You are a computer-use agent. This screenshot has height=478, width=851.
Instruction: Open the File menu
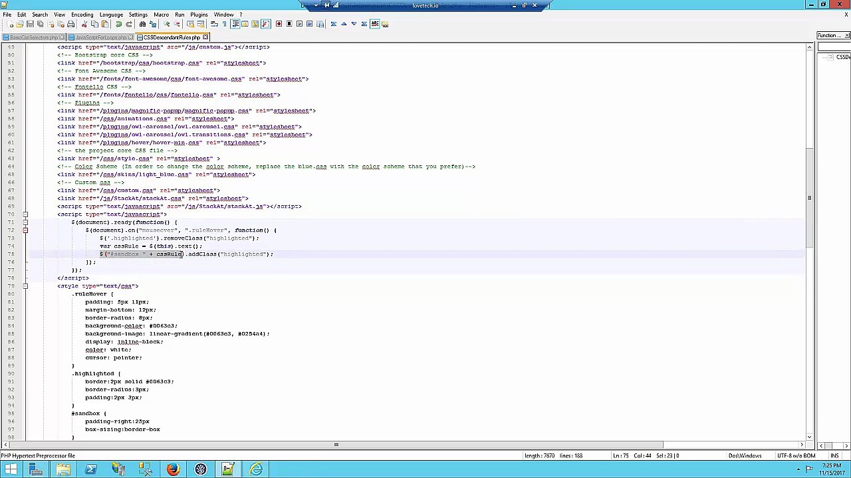coord(7,15)
